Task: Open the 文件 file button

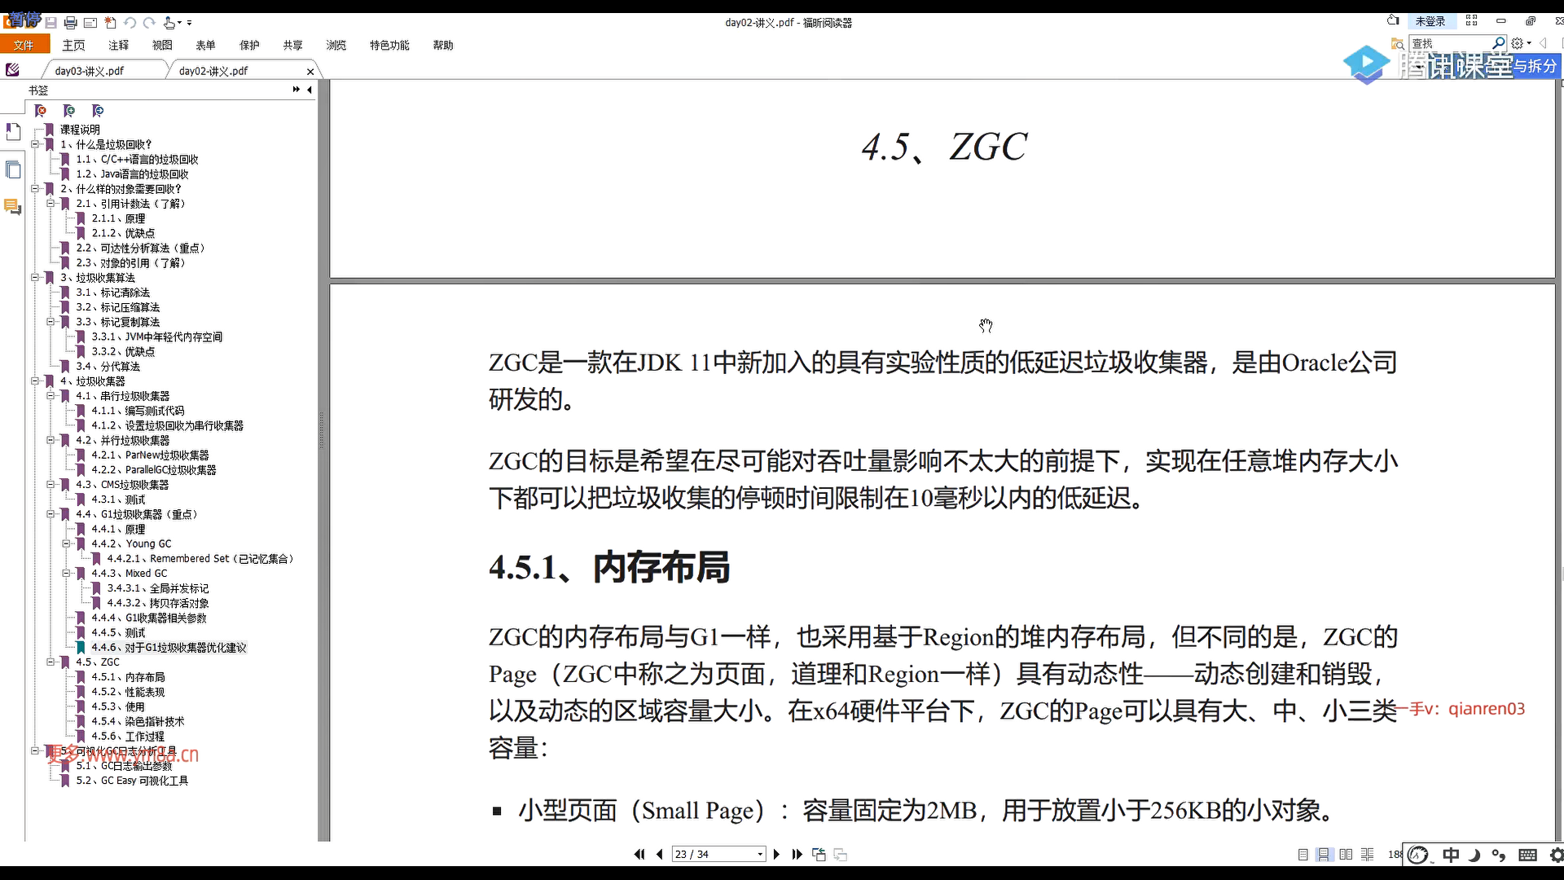Action: 24,45
